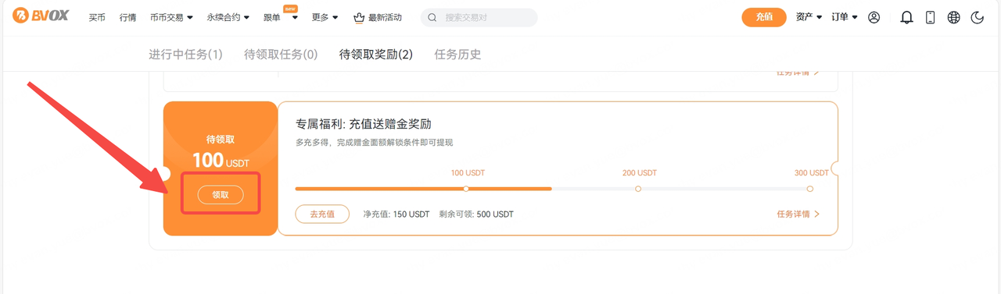Expand the 资产 dropdown

809,17
